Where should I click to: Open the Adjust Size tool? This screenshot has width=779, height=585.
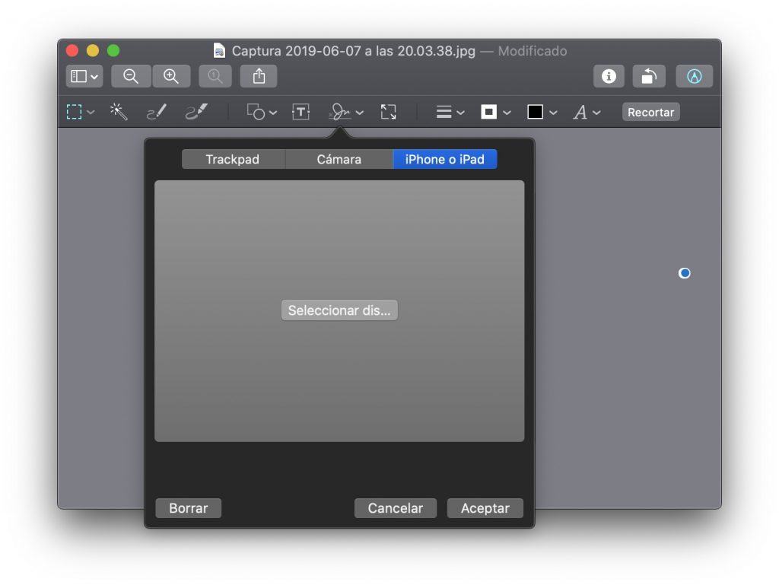[x=389, y=112]
